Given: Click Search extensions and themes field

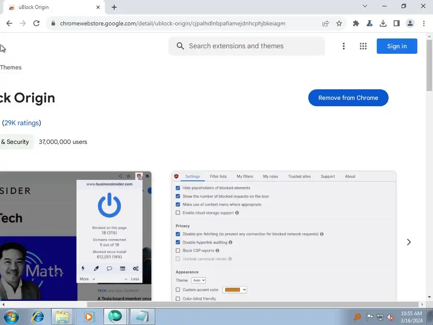Looking at the screenshot, I should [247, 46].
